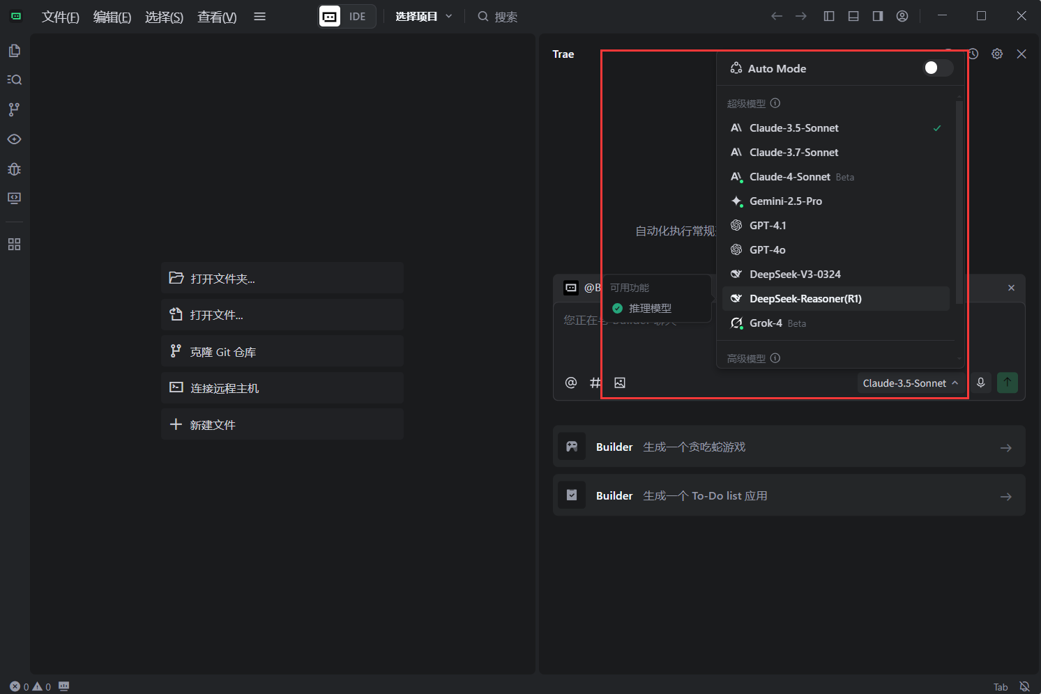
Task: Open the Search panel in the sidebar
Action: (x=14, y=80)
